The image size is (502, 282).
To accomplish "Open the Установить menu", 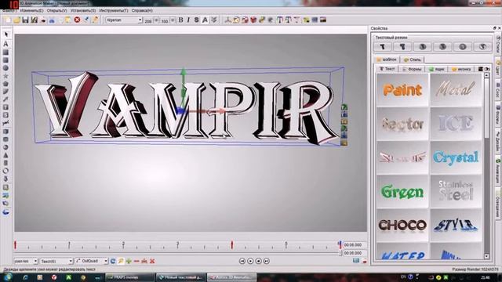I will click(x=83, y=10).
